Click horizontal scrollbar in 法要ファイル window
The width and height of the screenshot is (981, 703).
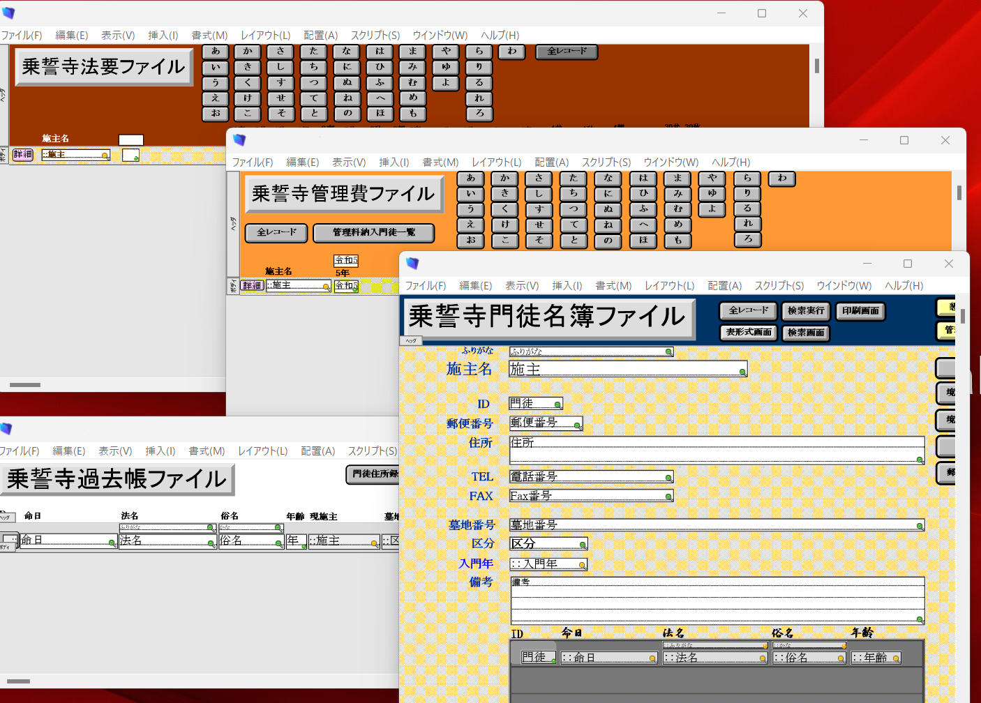(x=25, y=385)
